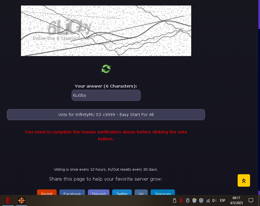Click the yellow scroll-to-top arrow button
Image resolution: width=260 pixels, height=206 pixels.
(244, 181)
